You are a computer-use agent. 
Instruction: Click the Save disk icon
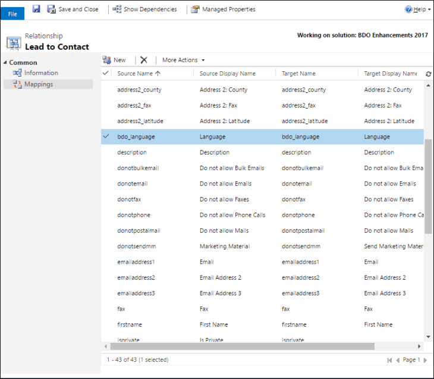point(36,9)
